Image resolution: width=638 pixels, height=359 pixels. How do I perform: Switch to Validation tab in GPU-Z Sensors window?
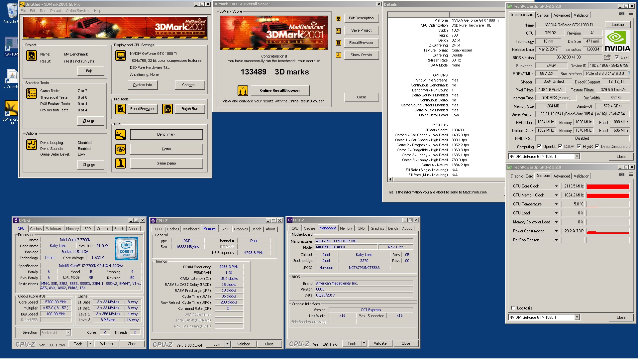point(581,176)
